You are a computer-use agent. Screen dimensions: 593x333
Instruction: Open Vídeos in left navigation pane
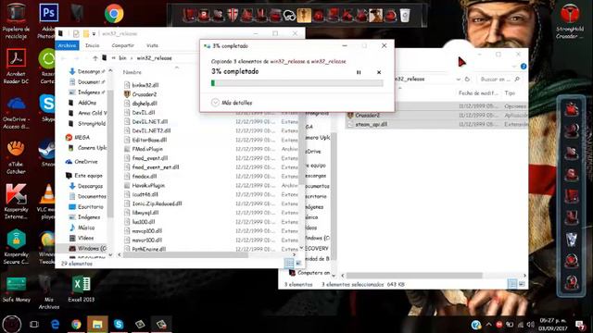tap(85, 239)
